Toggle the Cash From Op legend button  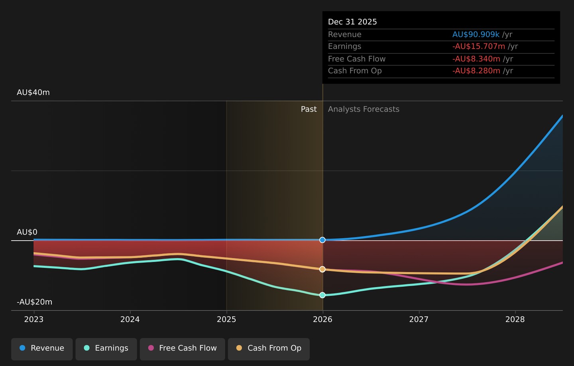269,349
